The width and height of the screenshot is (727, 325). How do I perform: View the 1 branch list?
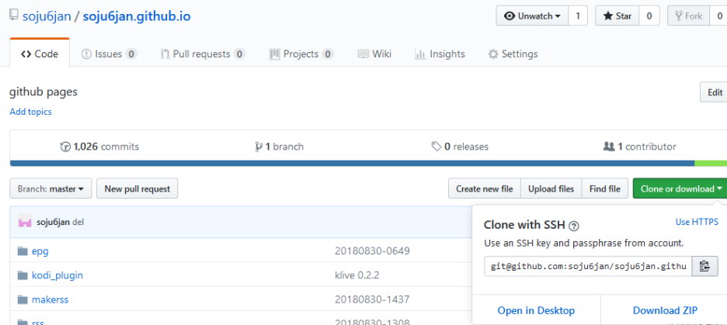(x=279, y=147)
